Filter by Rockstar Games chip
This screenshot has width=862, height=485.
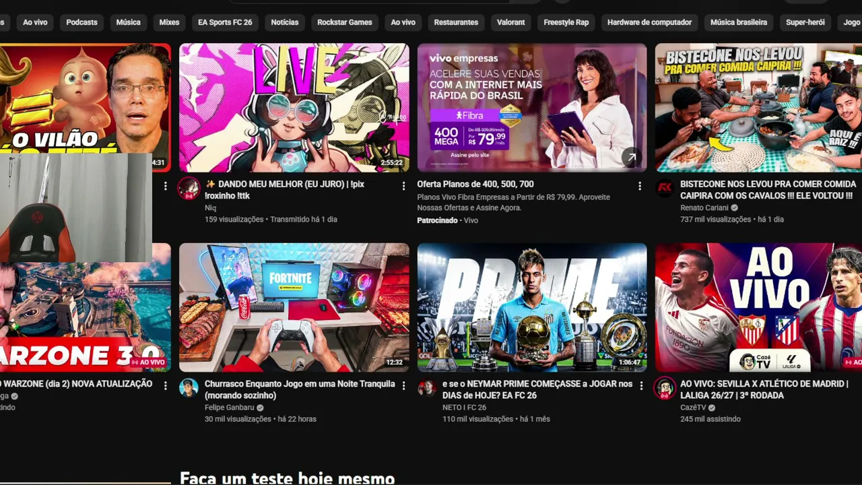click(x=345, y=22)
